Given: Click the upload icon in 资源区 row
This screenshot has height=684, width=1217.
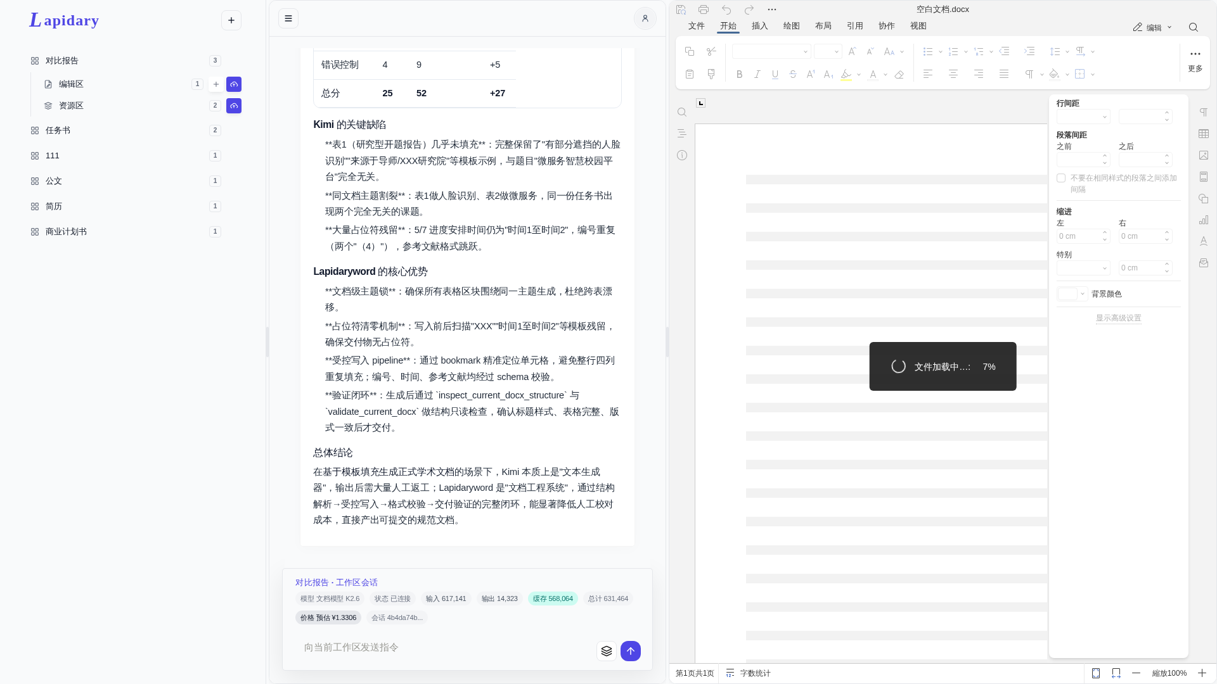Looking at the screenshot, I should 234,106.
